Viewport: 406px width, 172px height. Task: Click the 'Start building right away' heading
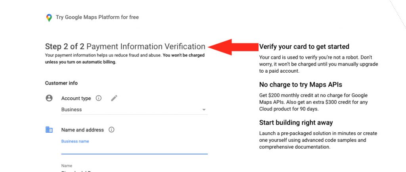[x=296, y=122]
